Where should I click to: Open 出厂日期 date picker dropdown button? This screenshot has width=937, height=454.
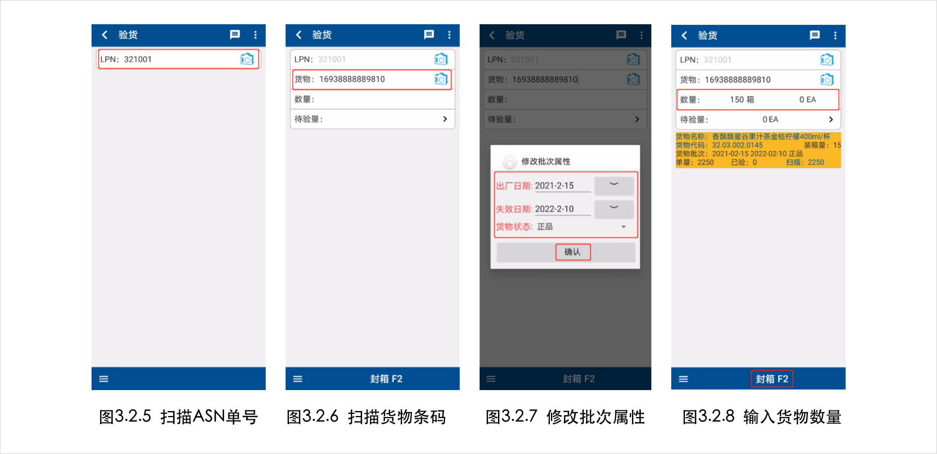pos(614,185)
